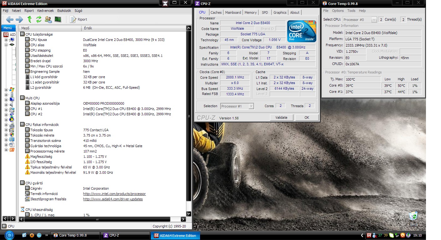The width and height of the screenshot is (441, 240).
Task: Switch to the Graphics tab in CPU-Z
Action: coord(280,12)
